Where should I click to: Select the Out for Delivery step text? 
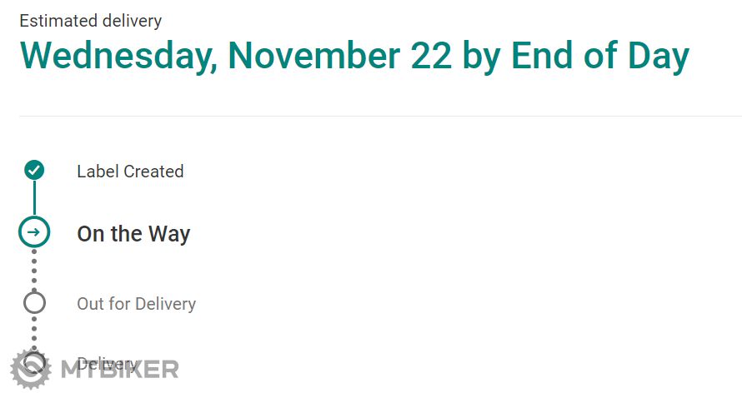point(136,304)
